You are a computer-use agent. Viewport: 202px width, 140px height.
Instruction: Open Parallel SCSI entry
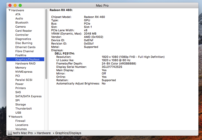24,80
